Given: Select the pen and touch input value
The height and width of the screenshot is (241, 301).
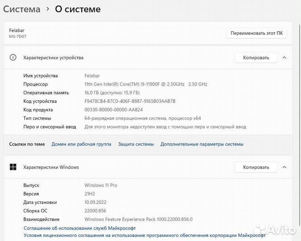Looking at the screenshot, I should tap(165, 127).
